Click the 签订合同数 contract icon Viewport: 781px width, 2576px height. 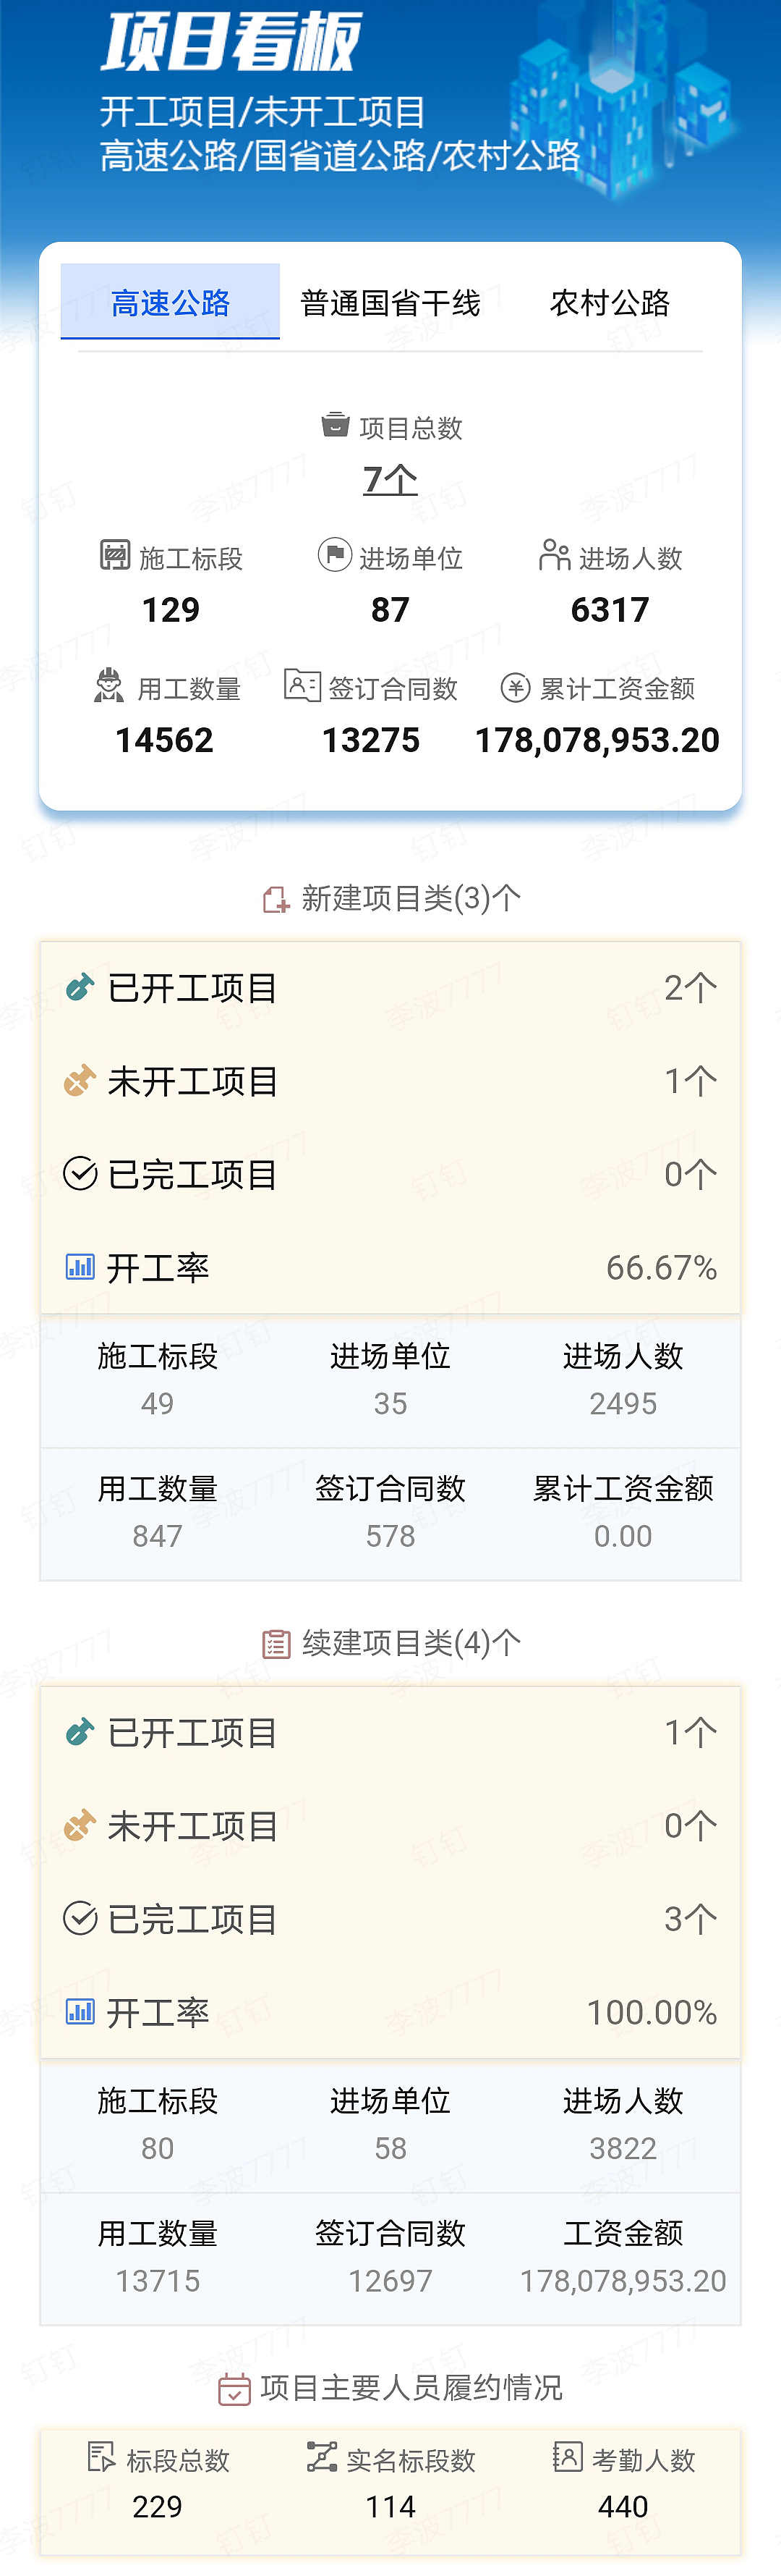(x=302, y=685)
